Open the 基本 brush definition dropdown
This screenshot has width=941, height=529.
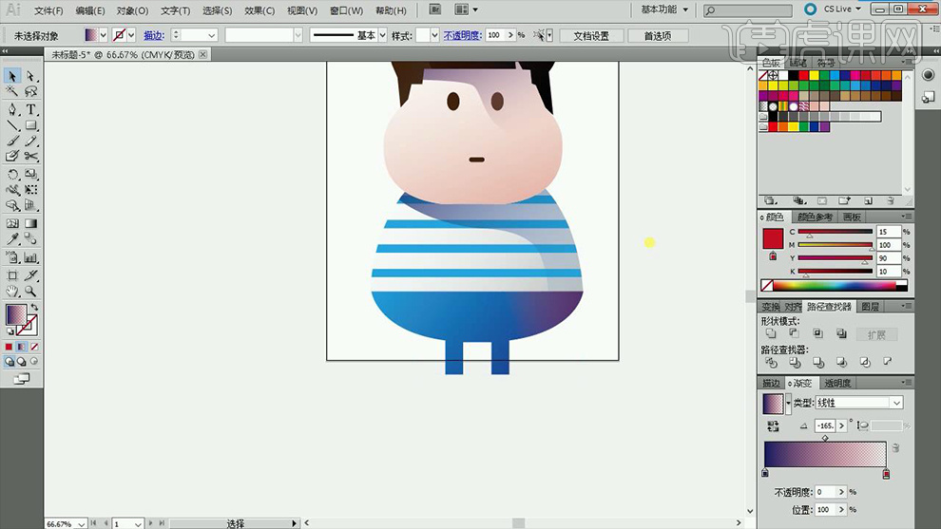point(383,35)
